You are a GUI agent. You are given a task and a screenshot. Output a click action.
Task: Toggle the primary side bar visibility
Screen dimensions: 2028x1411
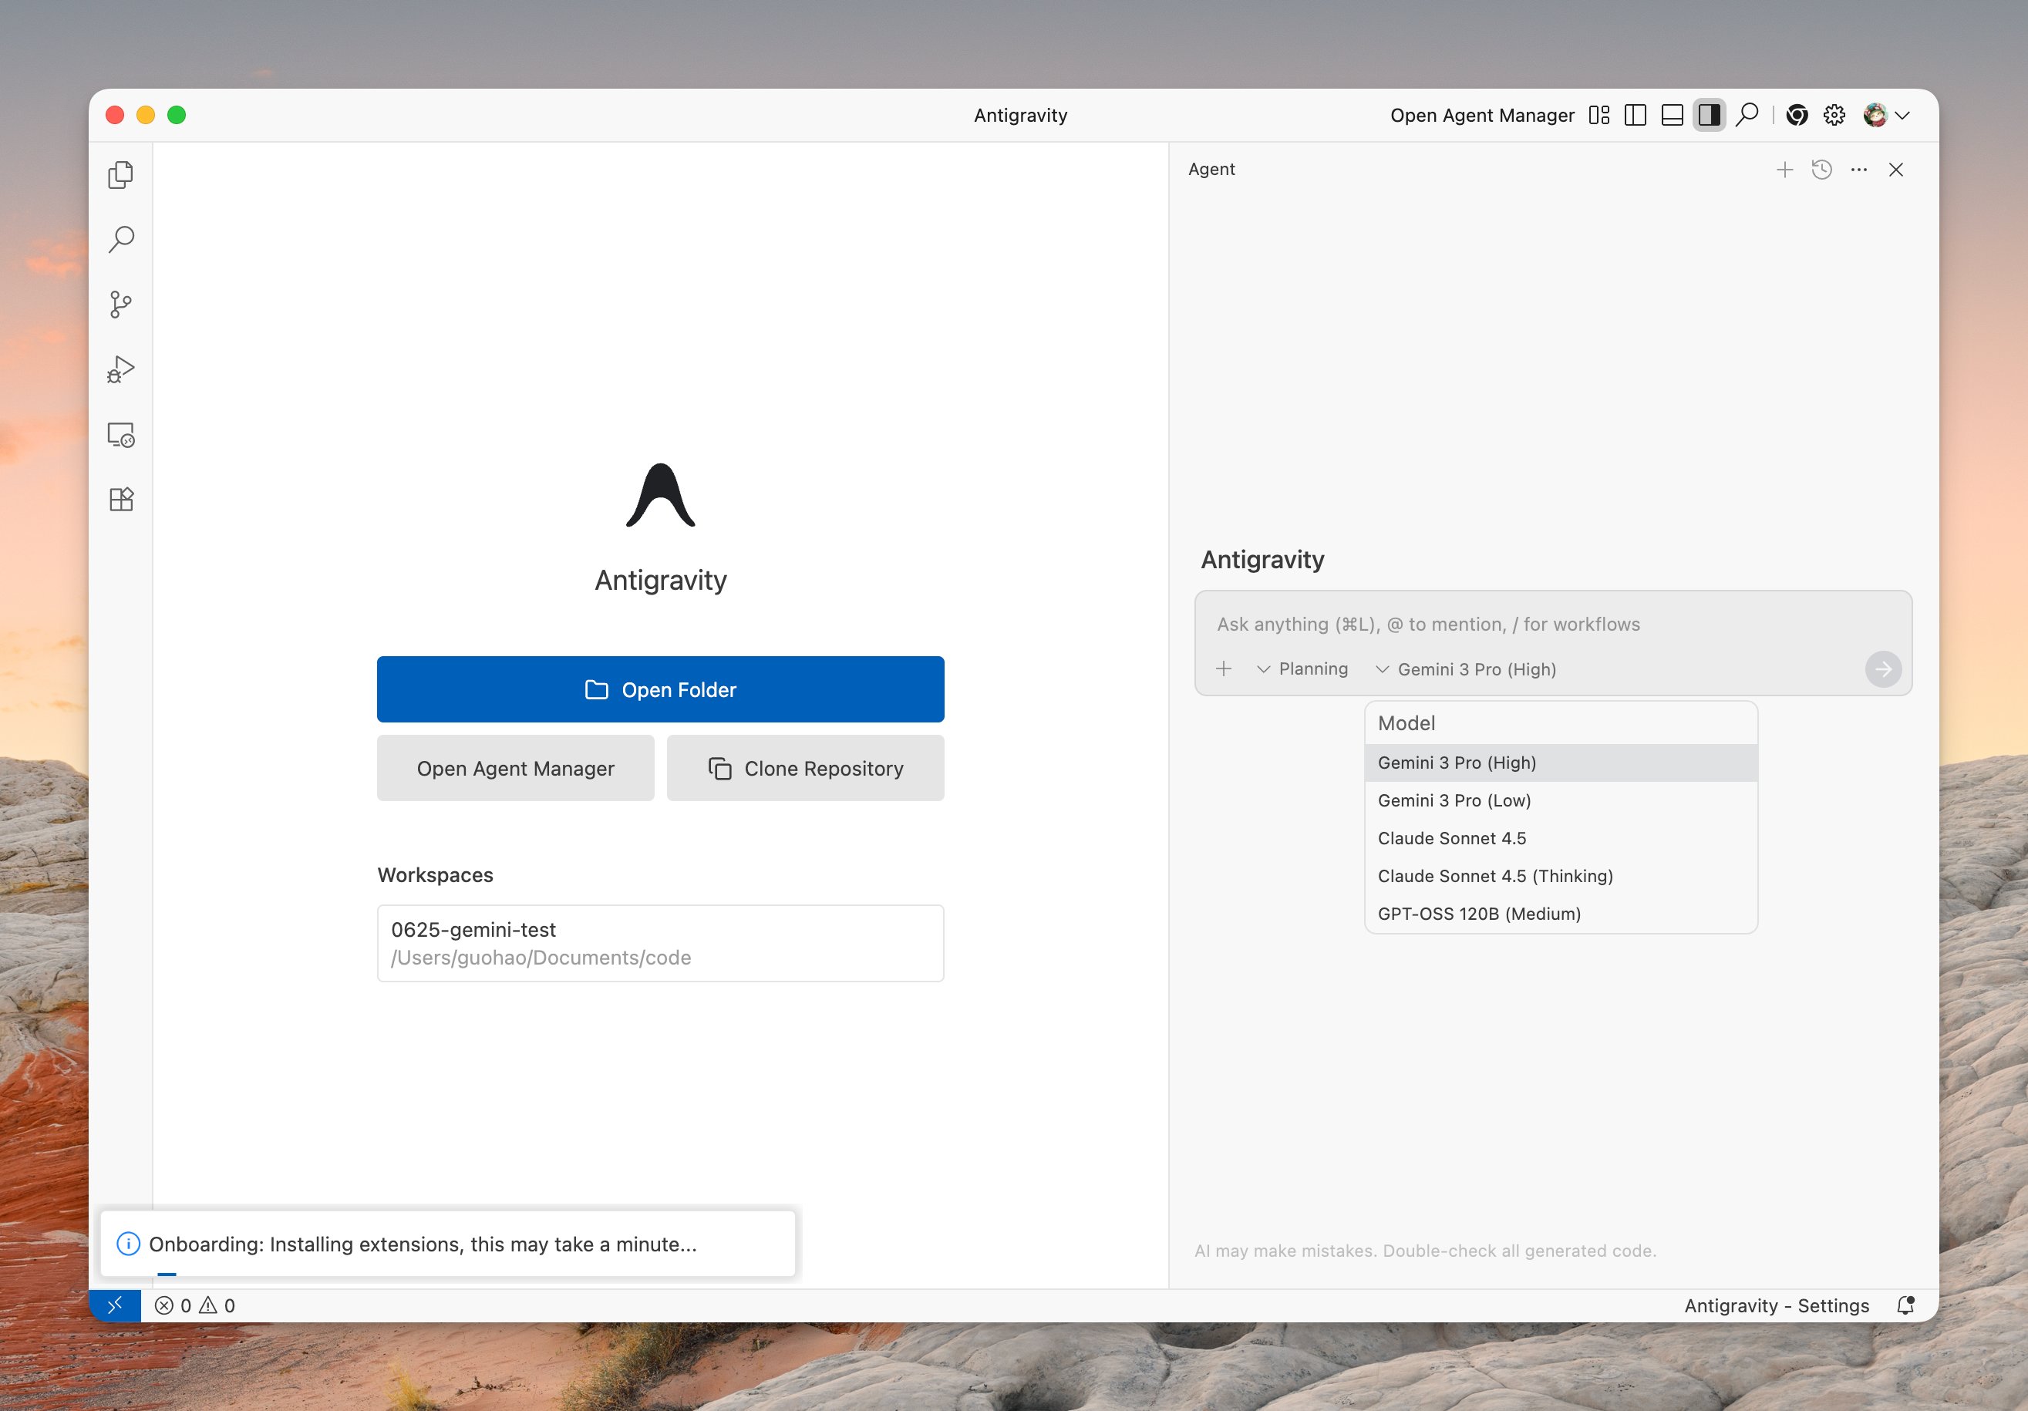tap(1635, 115)
